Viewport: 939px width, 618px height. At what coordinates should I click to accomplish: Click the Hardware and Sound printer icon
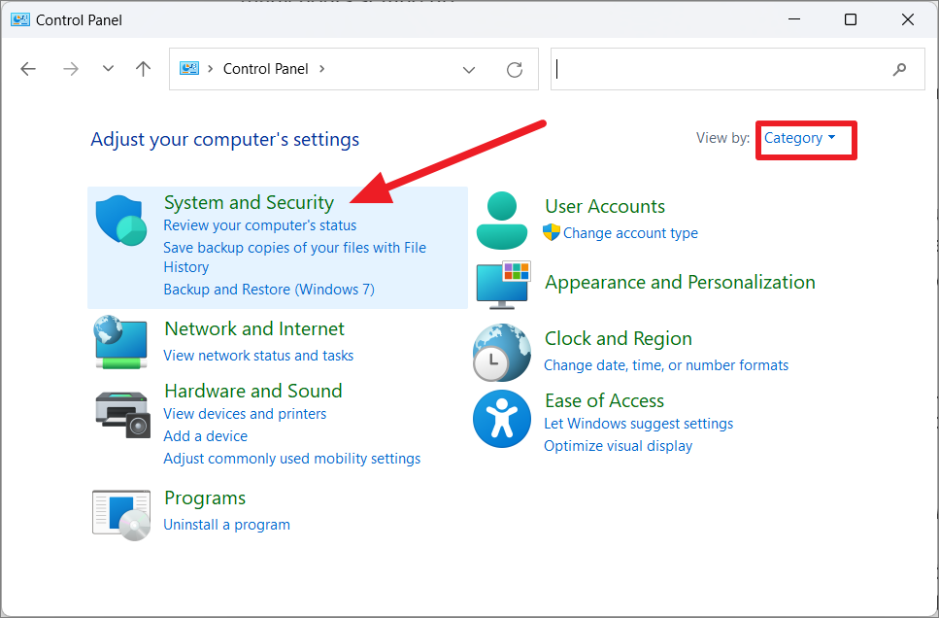click(x=123, y=413)
